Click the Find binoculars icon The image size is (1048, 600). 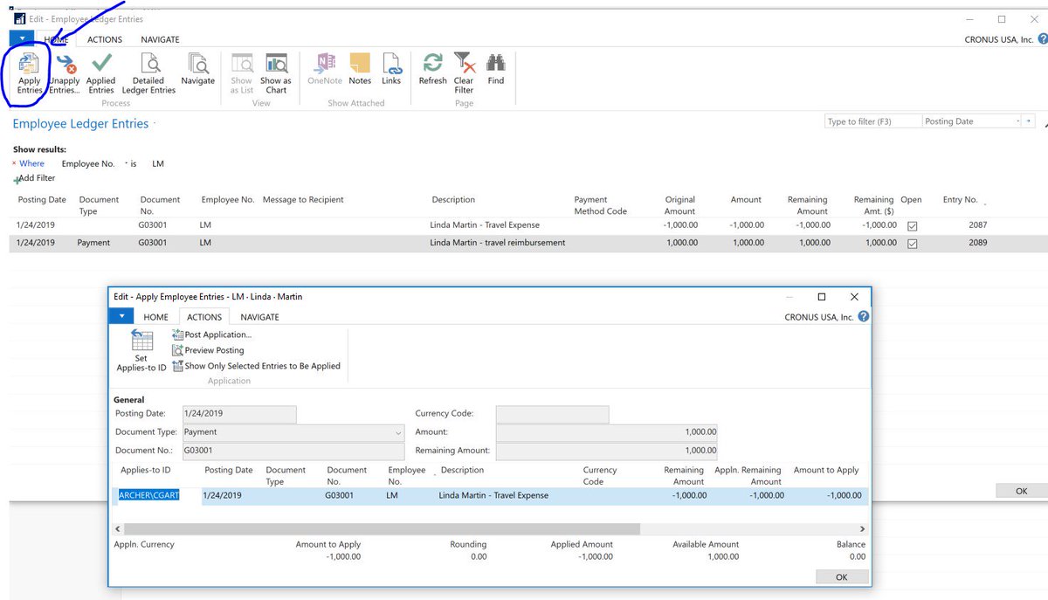[496, 70]
